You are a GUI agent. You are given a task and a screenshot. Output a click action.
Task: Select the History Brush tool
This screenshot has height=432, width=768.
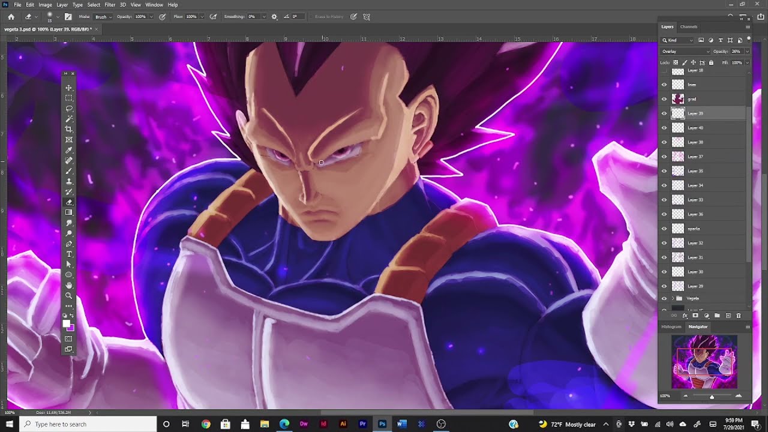pyautogui.click(x=68, y=191)
